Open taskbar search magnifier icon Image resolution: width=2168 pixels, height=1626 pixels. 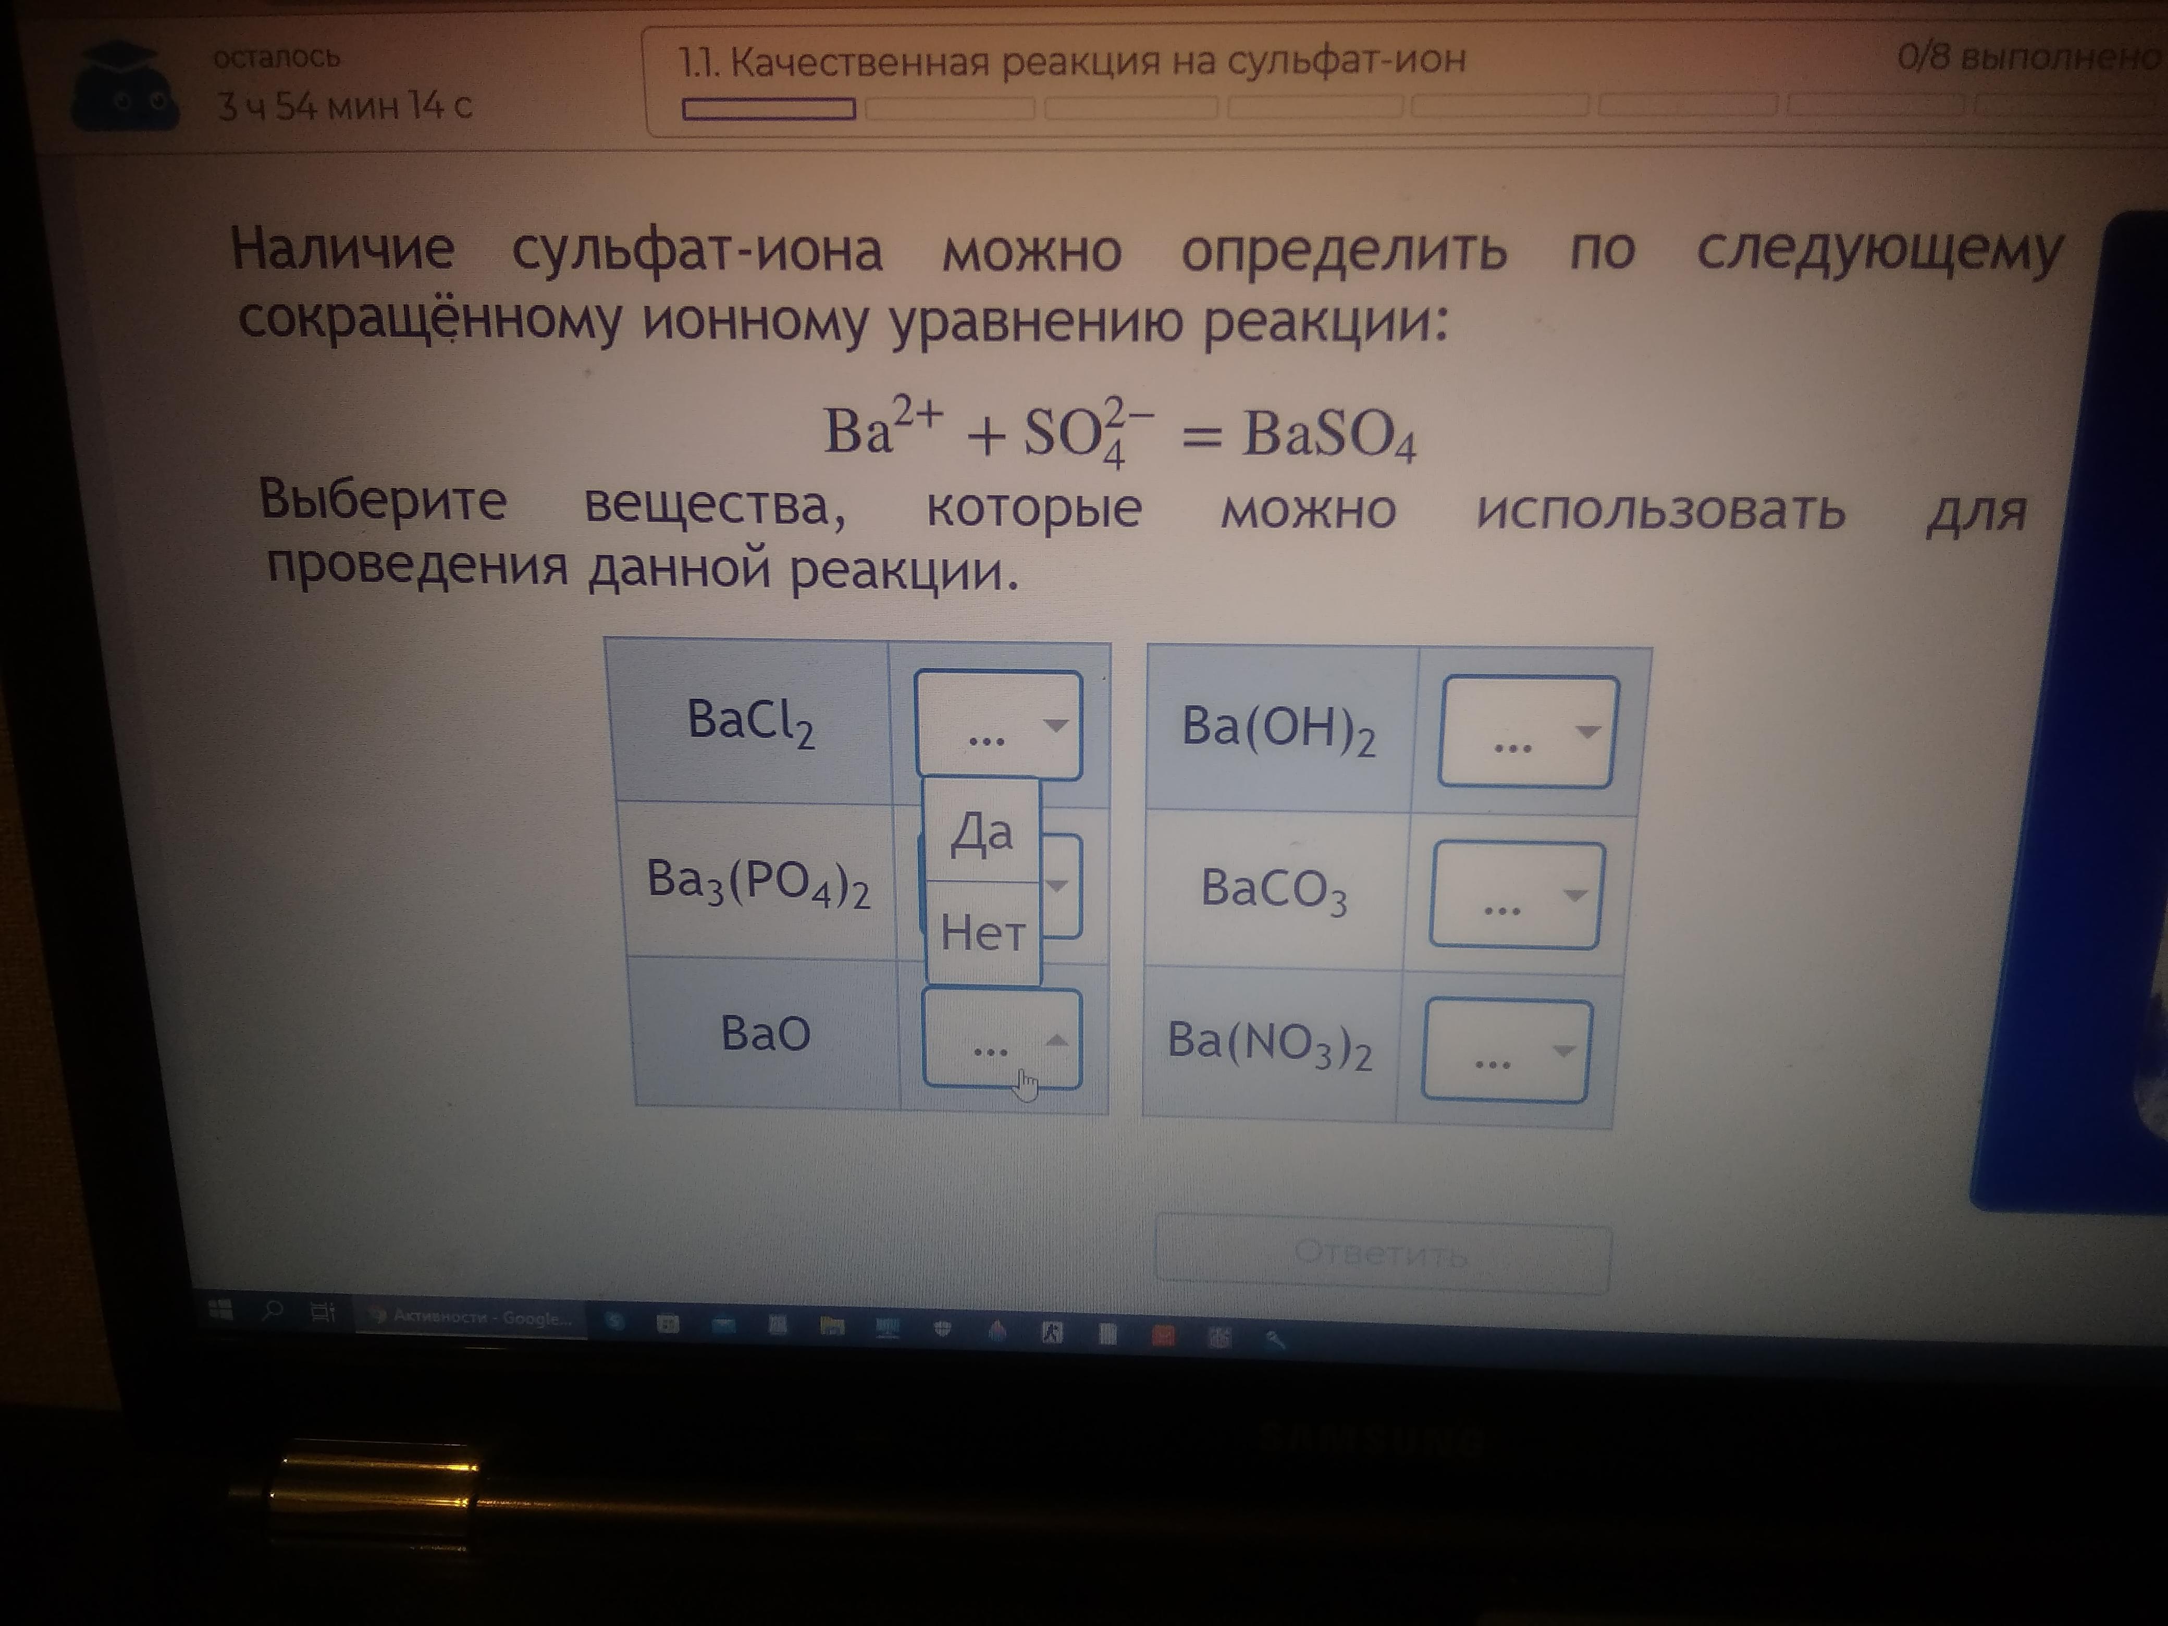coord(273,1310)
